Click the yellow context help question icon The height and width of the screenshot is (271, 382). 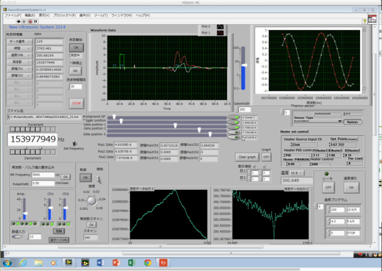(x=364, y=21)
